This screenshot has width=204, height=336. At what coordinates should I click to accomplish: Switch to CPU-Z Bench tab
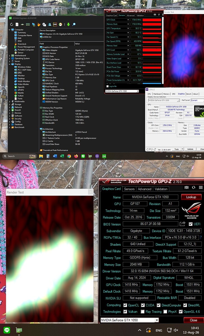coord(189,94)
